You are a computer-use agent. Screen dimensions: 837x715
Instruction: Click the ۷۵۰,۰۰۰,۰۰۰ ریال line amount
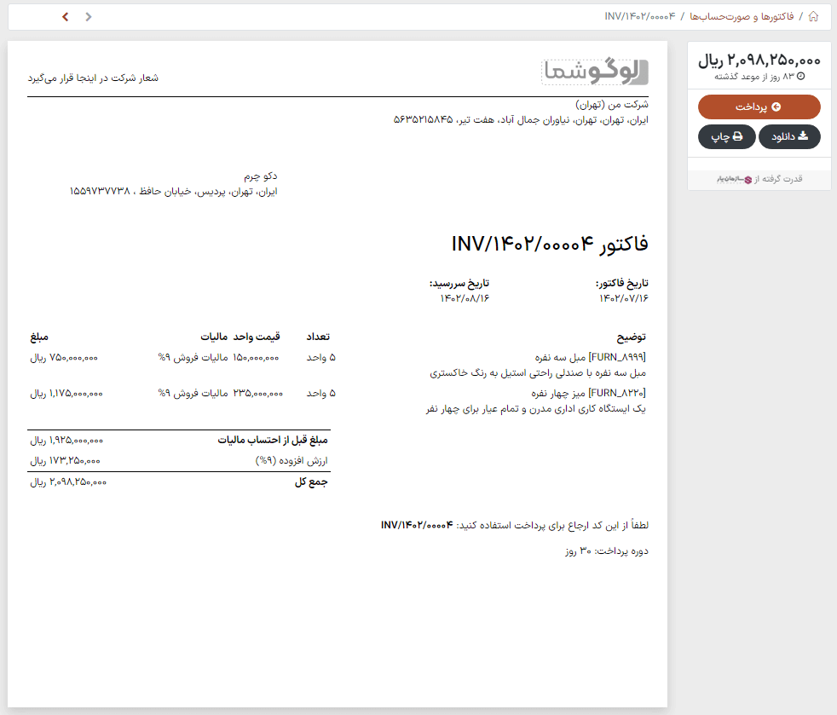click(x=64, y=358)
